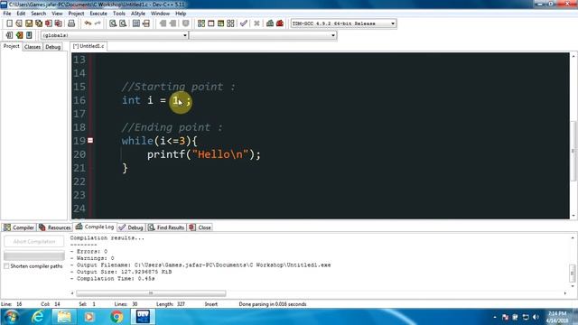Open File Explorer from taskbar
Viewport: 578px width, 325px height.
tap(64, 317)
